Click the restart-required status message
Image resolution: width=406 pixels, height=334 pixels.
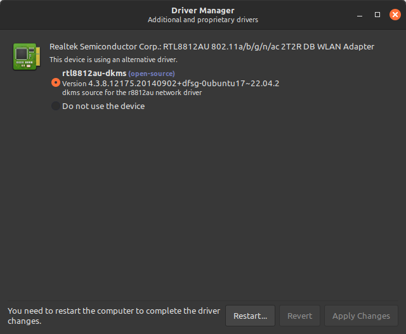coord(114,316)
